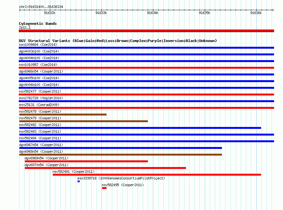Click the nsv582478 brown complex bar
The image size is (283, 210).
[63, 115]
